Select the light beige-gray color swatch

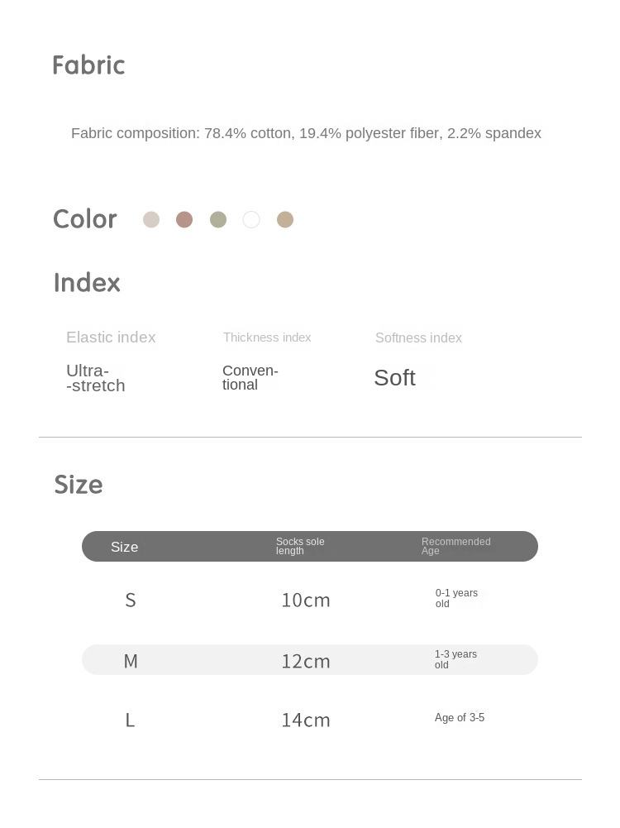tap(151, 219)
